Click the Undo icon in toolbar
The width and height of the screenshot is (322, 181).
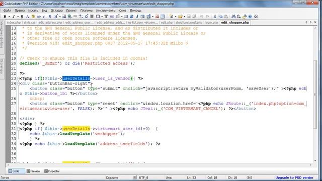pos(202,17)
